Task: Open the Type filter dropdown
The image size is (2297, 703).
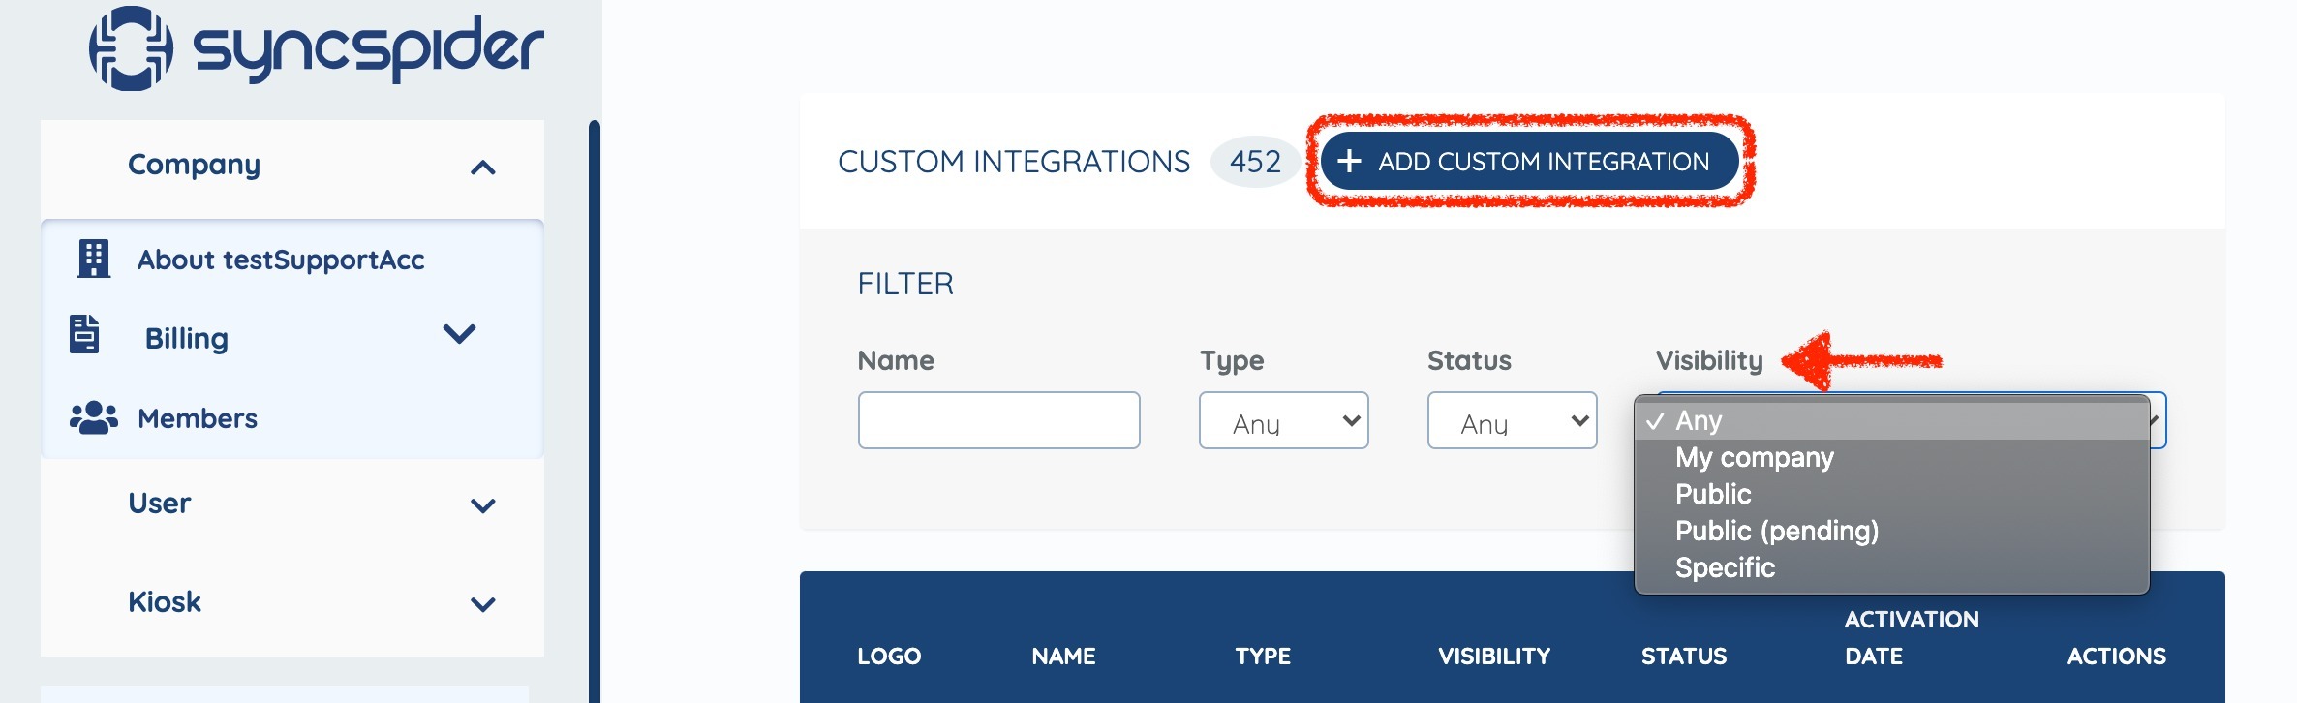Action: tap(1283, 420)
